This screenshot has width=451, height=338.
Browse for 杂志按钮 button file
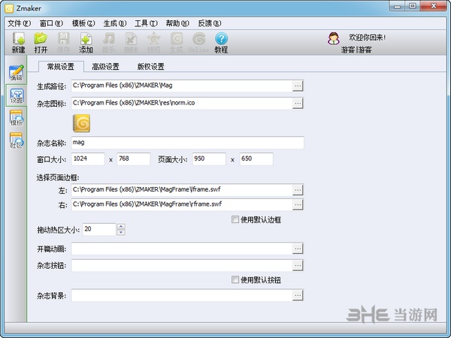[298, 266]
